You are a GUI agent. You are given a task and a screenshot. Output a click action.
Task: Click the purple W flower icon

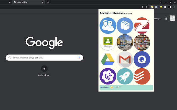point(108,76)
